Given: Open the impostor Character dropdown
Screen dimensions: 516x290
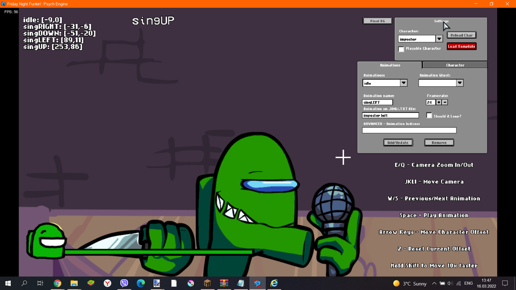Looking at the screenshot, I should tap(439, 39).
